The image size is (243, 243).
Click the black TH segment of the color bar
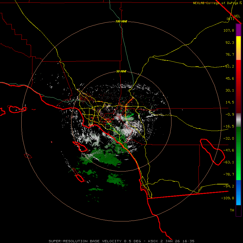pos(238,210)
